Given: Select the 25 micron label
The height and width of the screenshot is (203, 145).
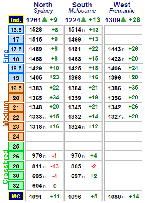Looking at the screenshot, I should 16,146.
